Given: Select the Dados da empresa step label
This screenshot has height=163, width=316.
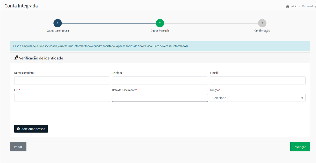Looking at the screenshot, I should [58, 31].
